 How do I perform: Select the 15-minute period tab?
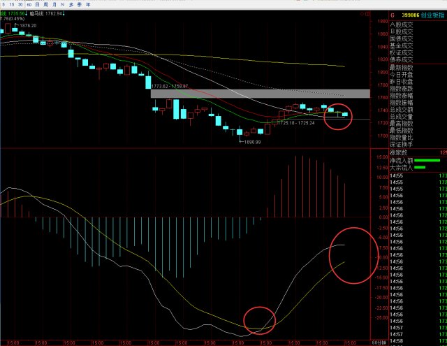12,3
